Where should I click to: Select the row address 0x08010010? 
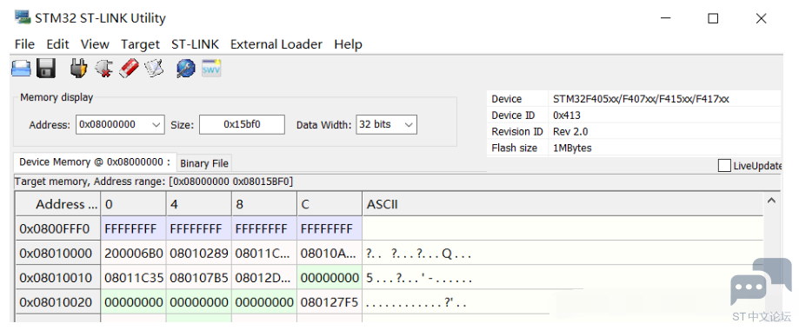57,278
